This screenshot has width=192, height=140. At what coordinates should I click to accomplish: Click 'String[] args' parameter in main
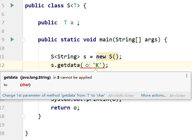(138, 40)
